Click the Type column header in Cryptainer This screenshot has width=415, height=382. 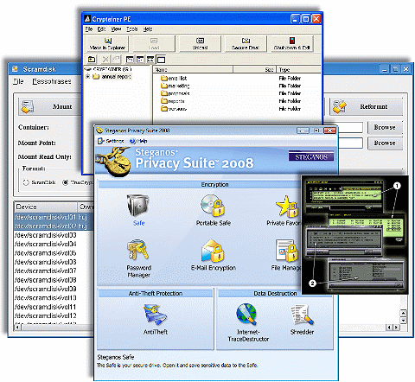click(299, 70)
